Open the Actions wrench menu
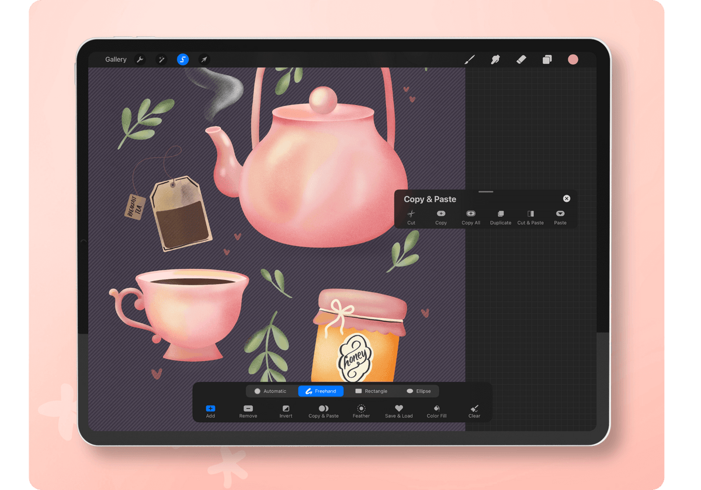 point(140,60)
